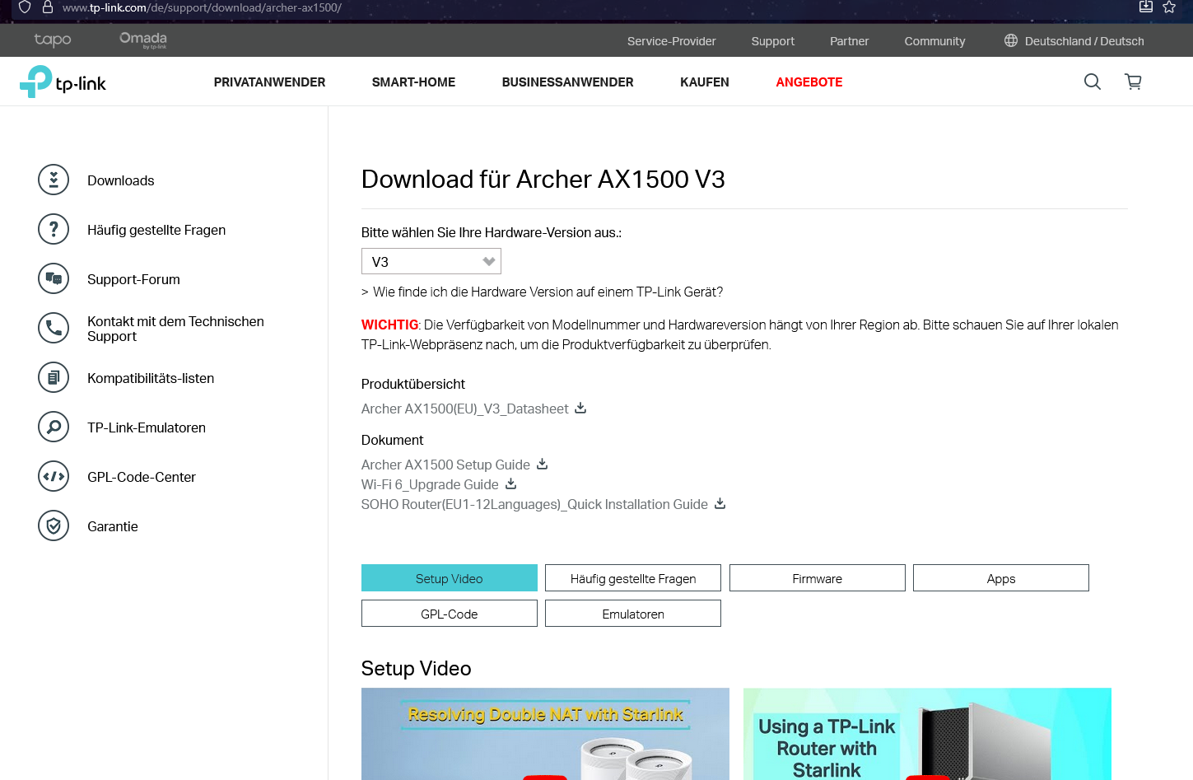Viewport: 1193px width, 780px height.
Task: Switch to the Apps tab
Action: [1001, 578]
